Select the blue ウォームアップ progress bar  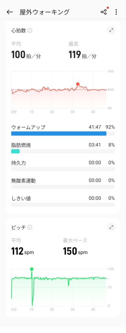[59, 133]
